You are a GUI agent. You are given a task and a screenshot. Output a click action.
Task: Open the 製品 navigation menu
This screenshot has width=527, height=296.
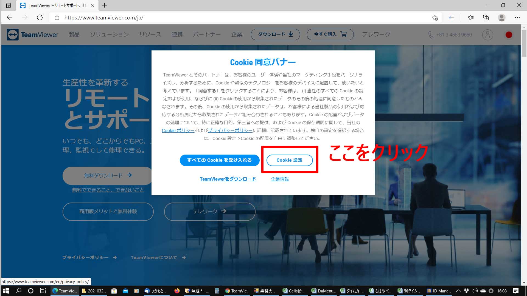point(74,35)
